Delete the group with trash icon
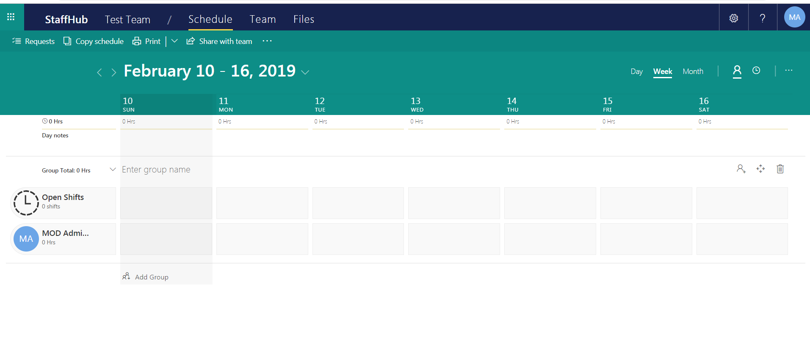Viewport: 810px width, 342px height. (780, 169)
